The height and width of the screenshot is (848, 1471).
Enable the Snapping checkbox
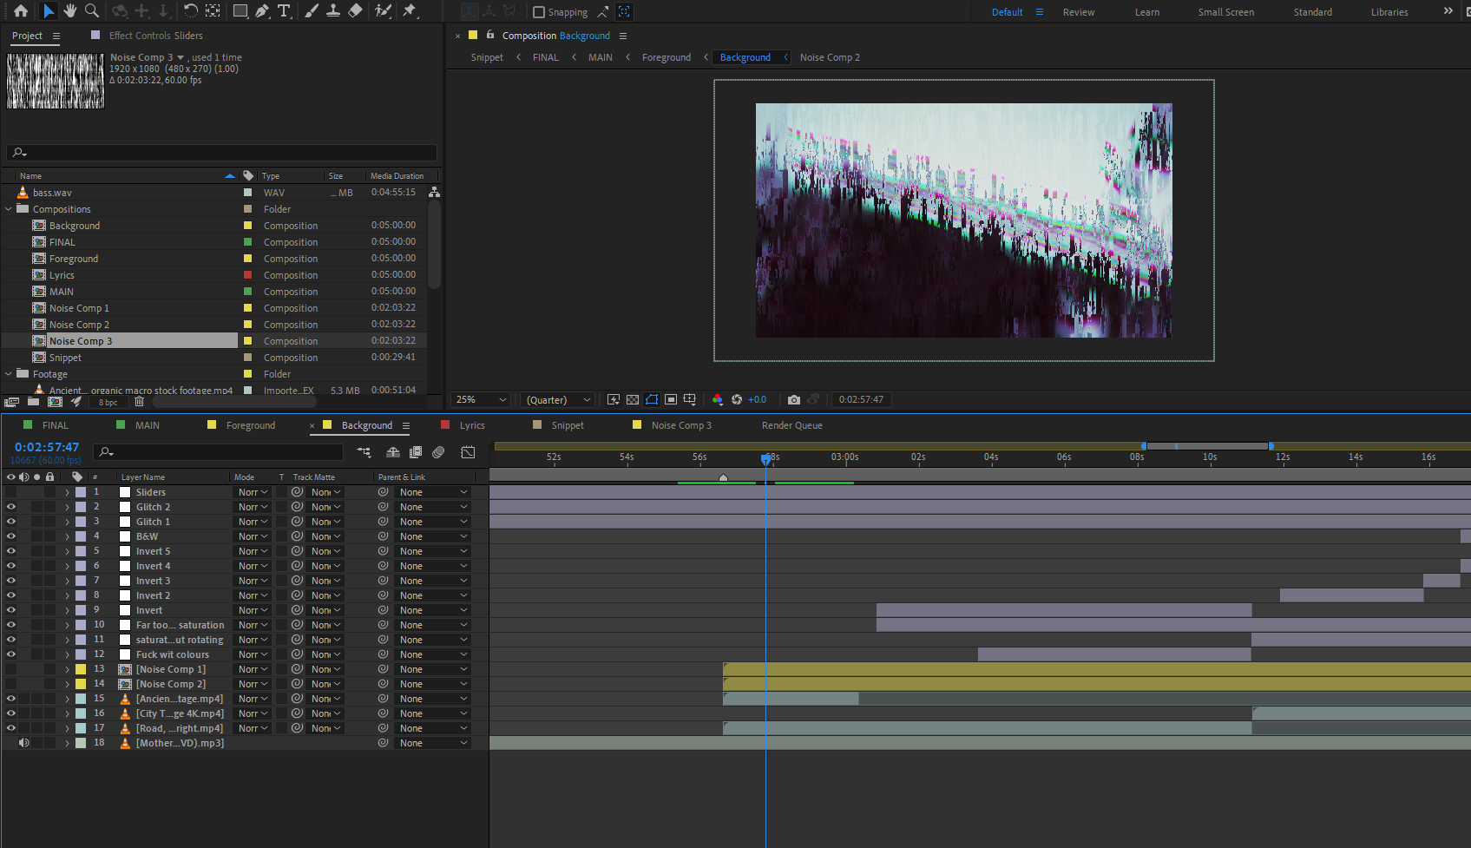pyautogui.click(x=539, y=12)
